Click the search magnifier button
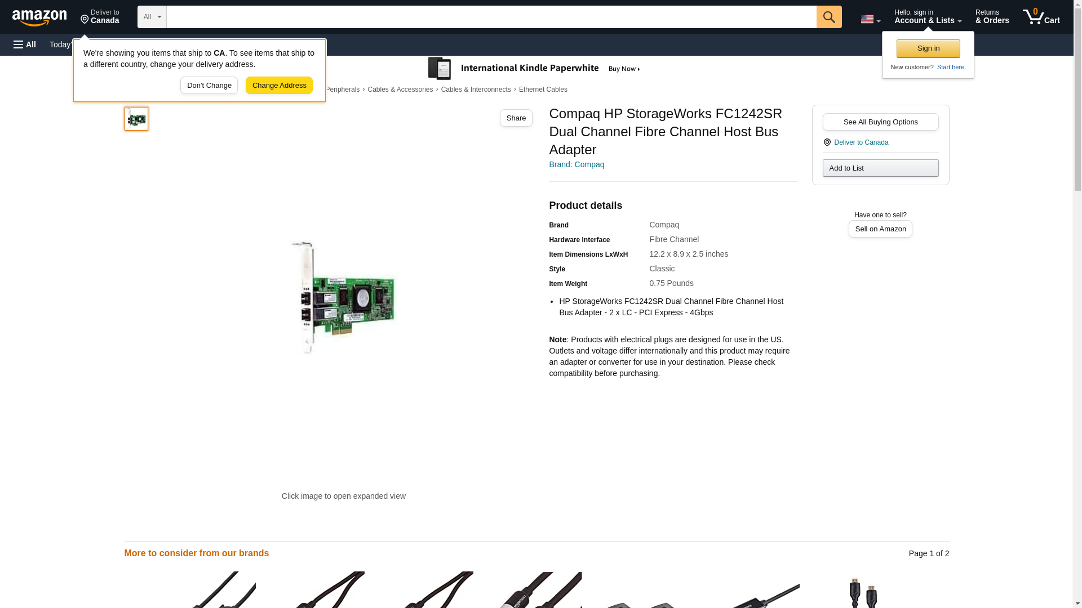Viewport: 1082px width, 608px height. [x=829, y=17]
